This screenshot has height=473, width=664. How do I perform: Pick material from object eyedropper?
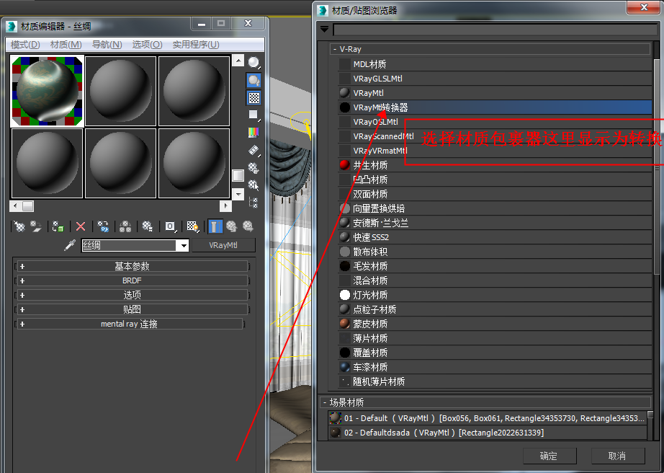70,245
